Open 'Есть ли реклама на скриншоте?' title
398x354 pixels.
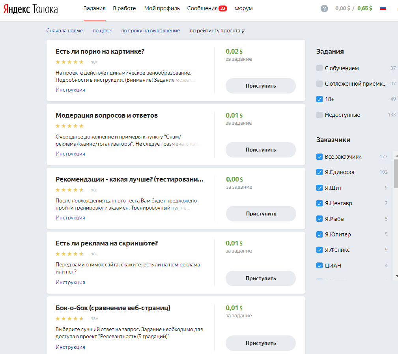(x=107, y=243)
